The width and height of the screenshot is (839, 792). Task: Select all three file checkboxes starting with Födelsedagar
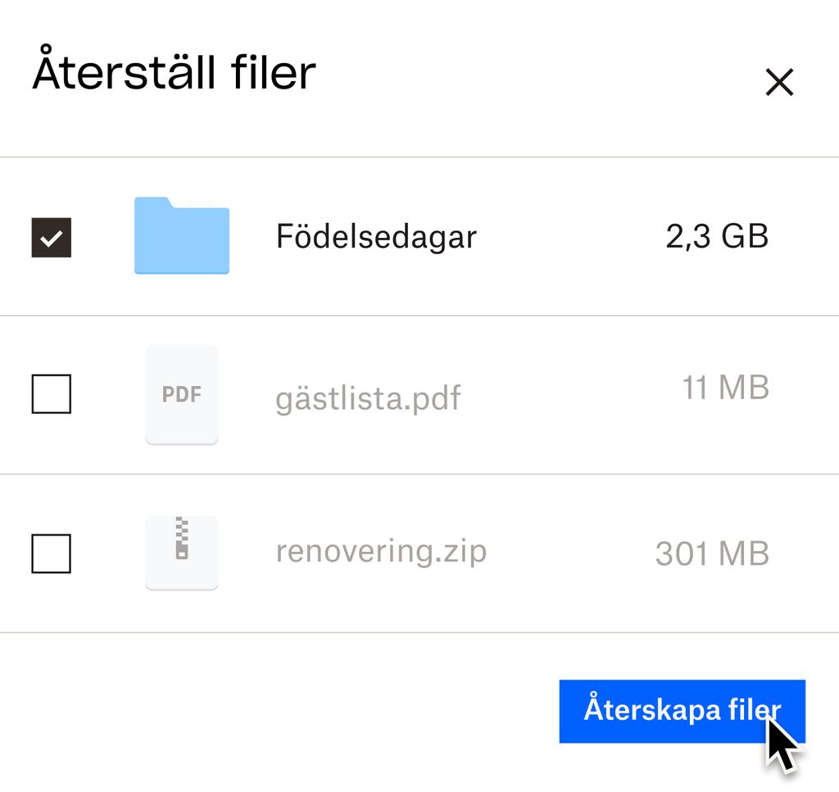point(51,237)
